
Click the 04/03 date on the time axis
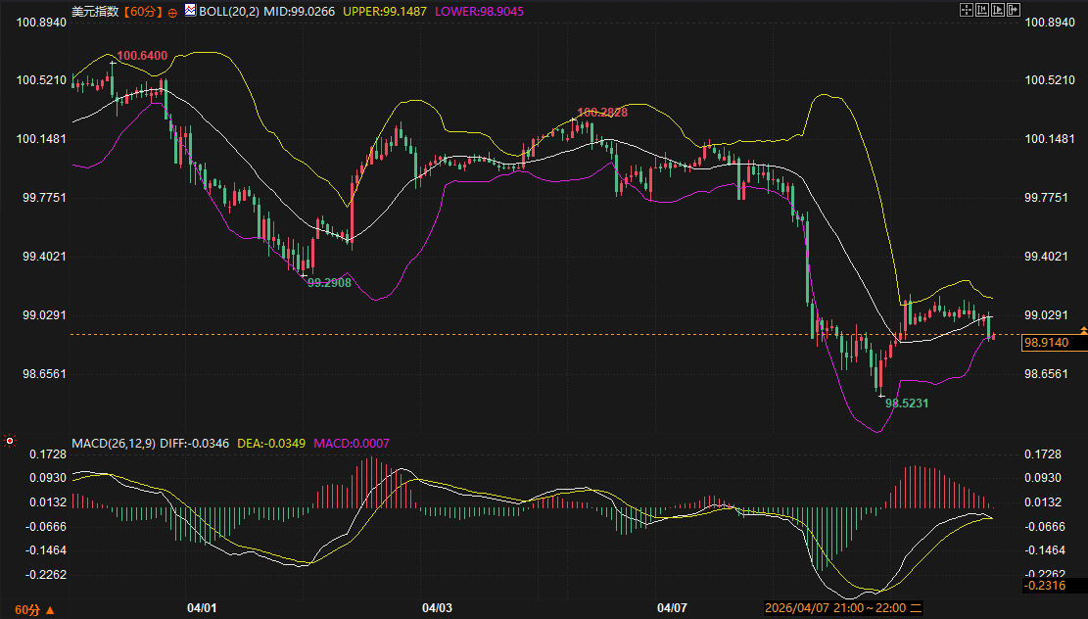tap(437, 608)
